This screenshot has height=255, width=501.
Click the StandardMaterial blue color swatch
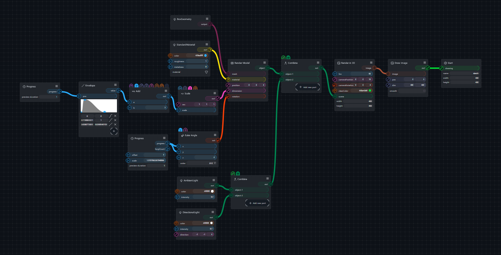206,55
